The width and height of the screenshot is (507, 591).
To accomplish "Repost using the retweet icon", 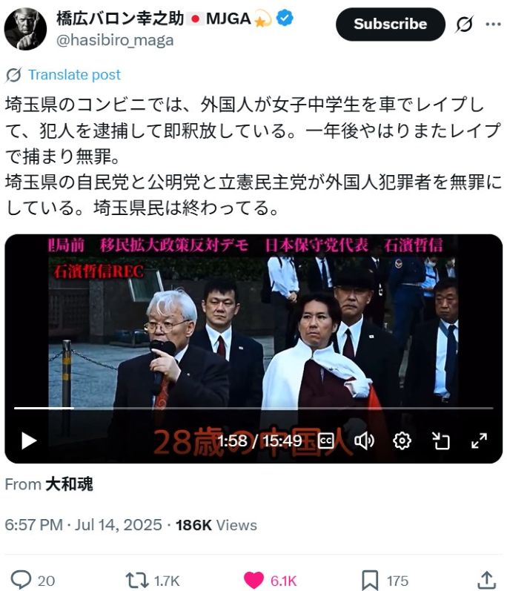I will point(136,581).
